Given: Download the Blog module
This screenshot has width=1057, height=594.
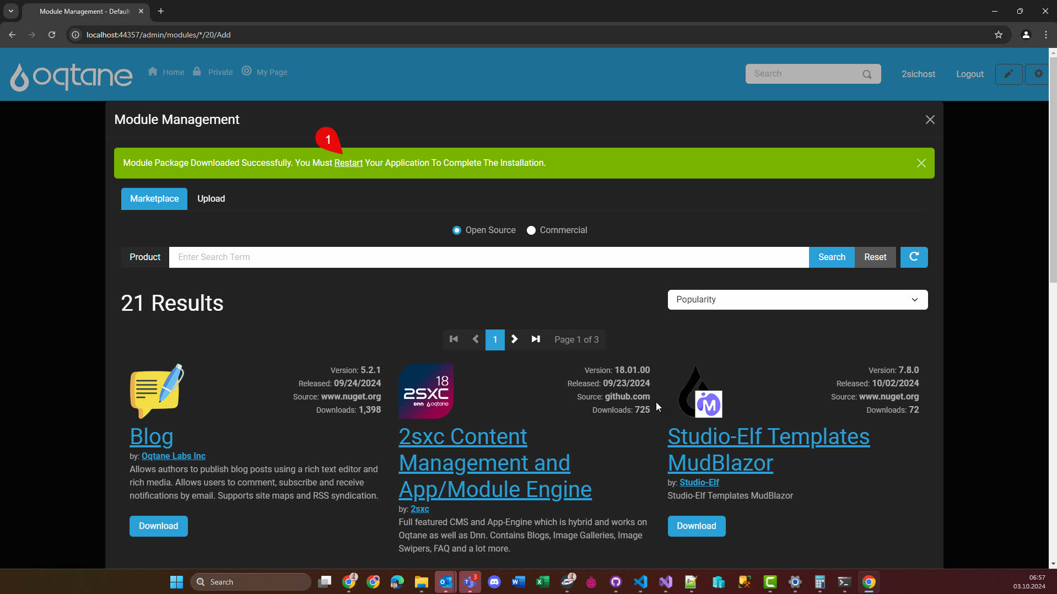Looking at the screenshot, I should [158, 526].
